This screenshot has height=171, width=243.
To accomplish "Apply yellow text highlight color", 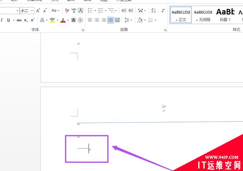I will tap(52, 20).
